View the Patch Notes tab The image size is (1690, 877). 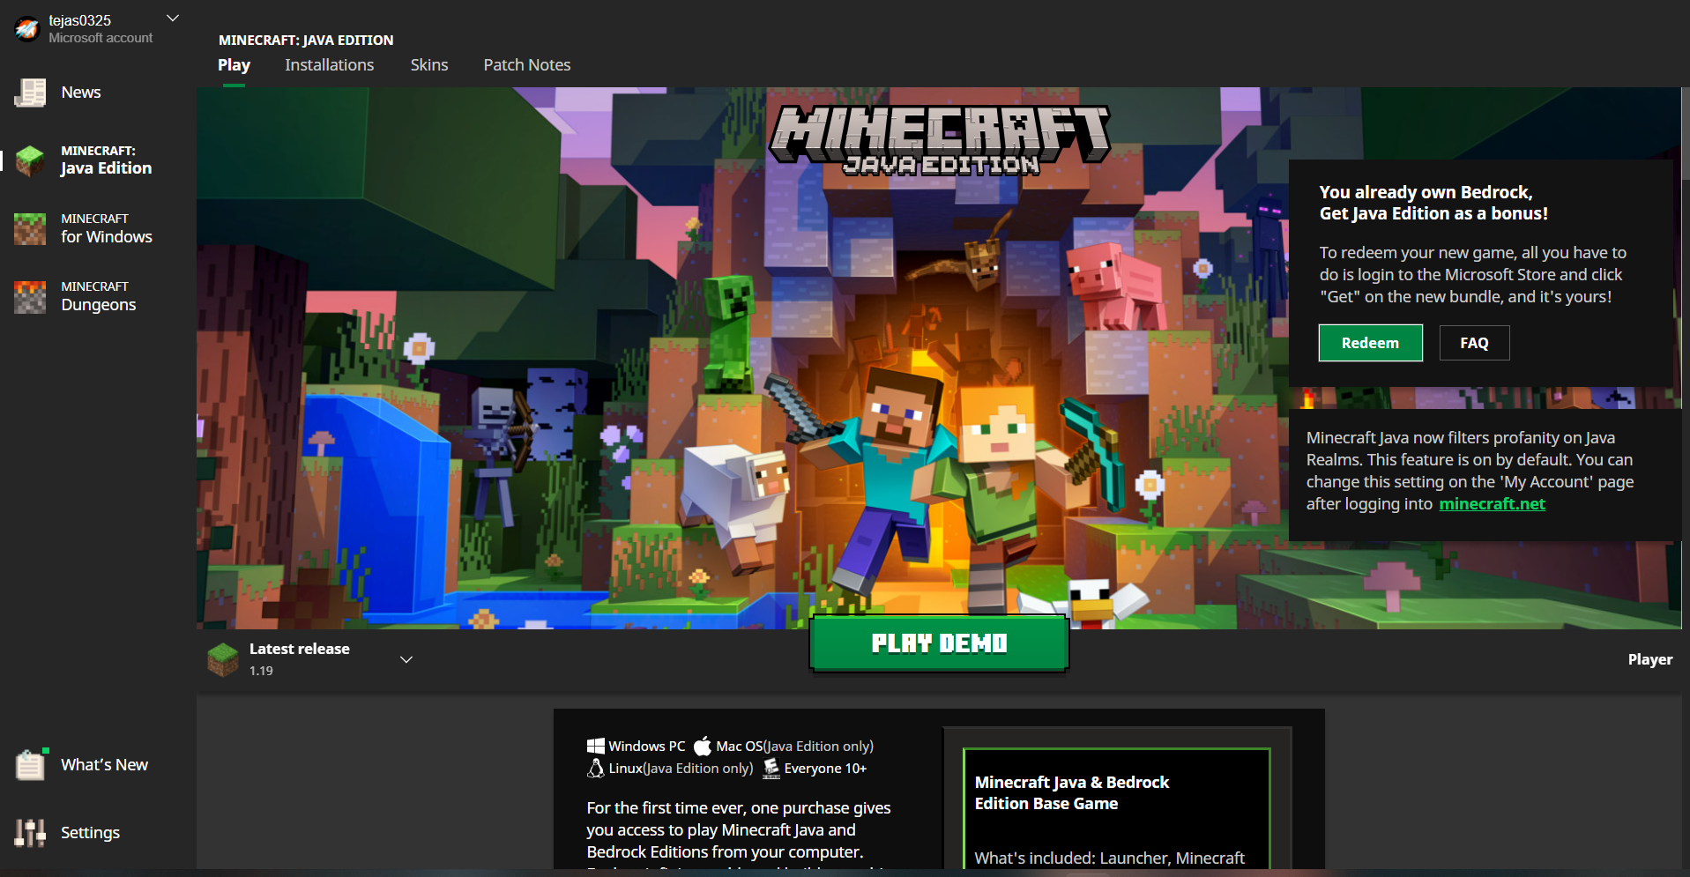[527, 65]
